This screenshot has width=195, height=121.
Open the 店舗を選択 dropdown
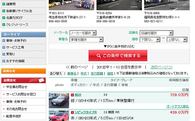click(156, 33)
